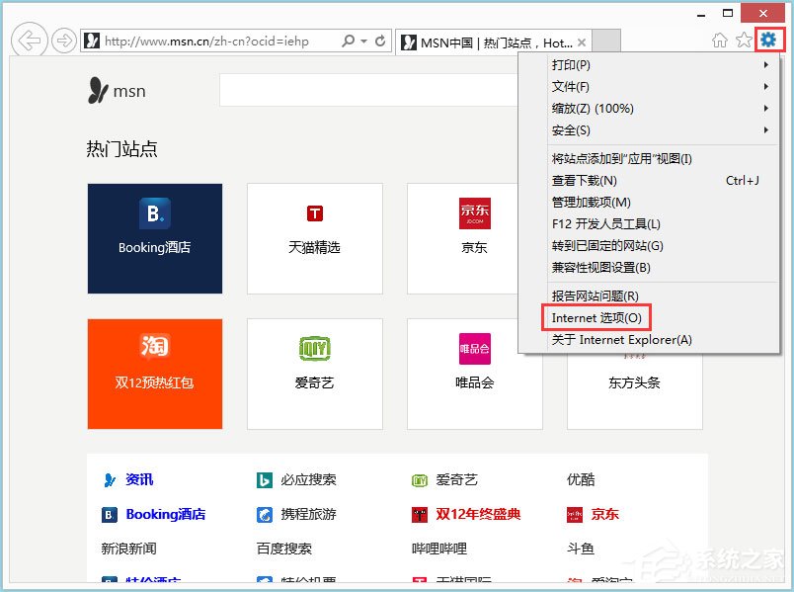794x592 pixels.
Task: Open the Booking酒店 tile
Action: tap(154, 237)
